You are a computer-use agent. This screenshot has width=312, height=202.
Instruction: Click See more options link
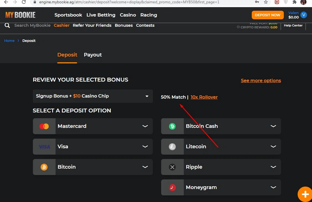(261, 80)
